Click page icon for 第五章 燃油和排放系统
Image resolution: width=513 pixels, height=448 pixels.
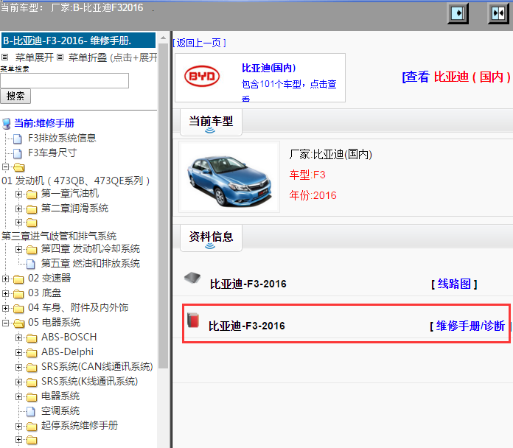(31, 264)
